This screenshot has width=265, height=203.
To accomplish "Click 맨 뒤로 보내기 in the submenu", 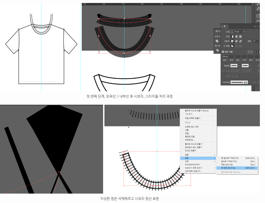I will pos(228,168).
